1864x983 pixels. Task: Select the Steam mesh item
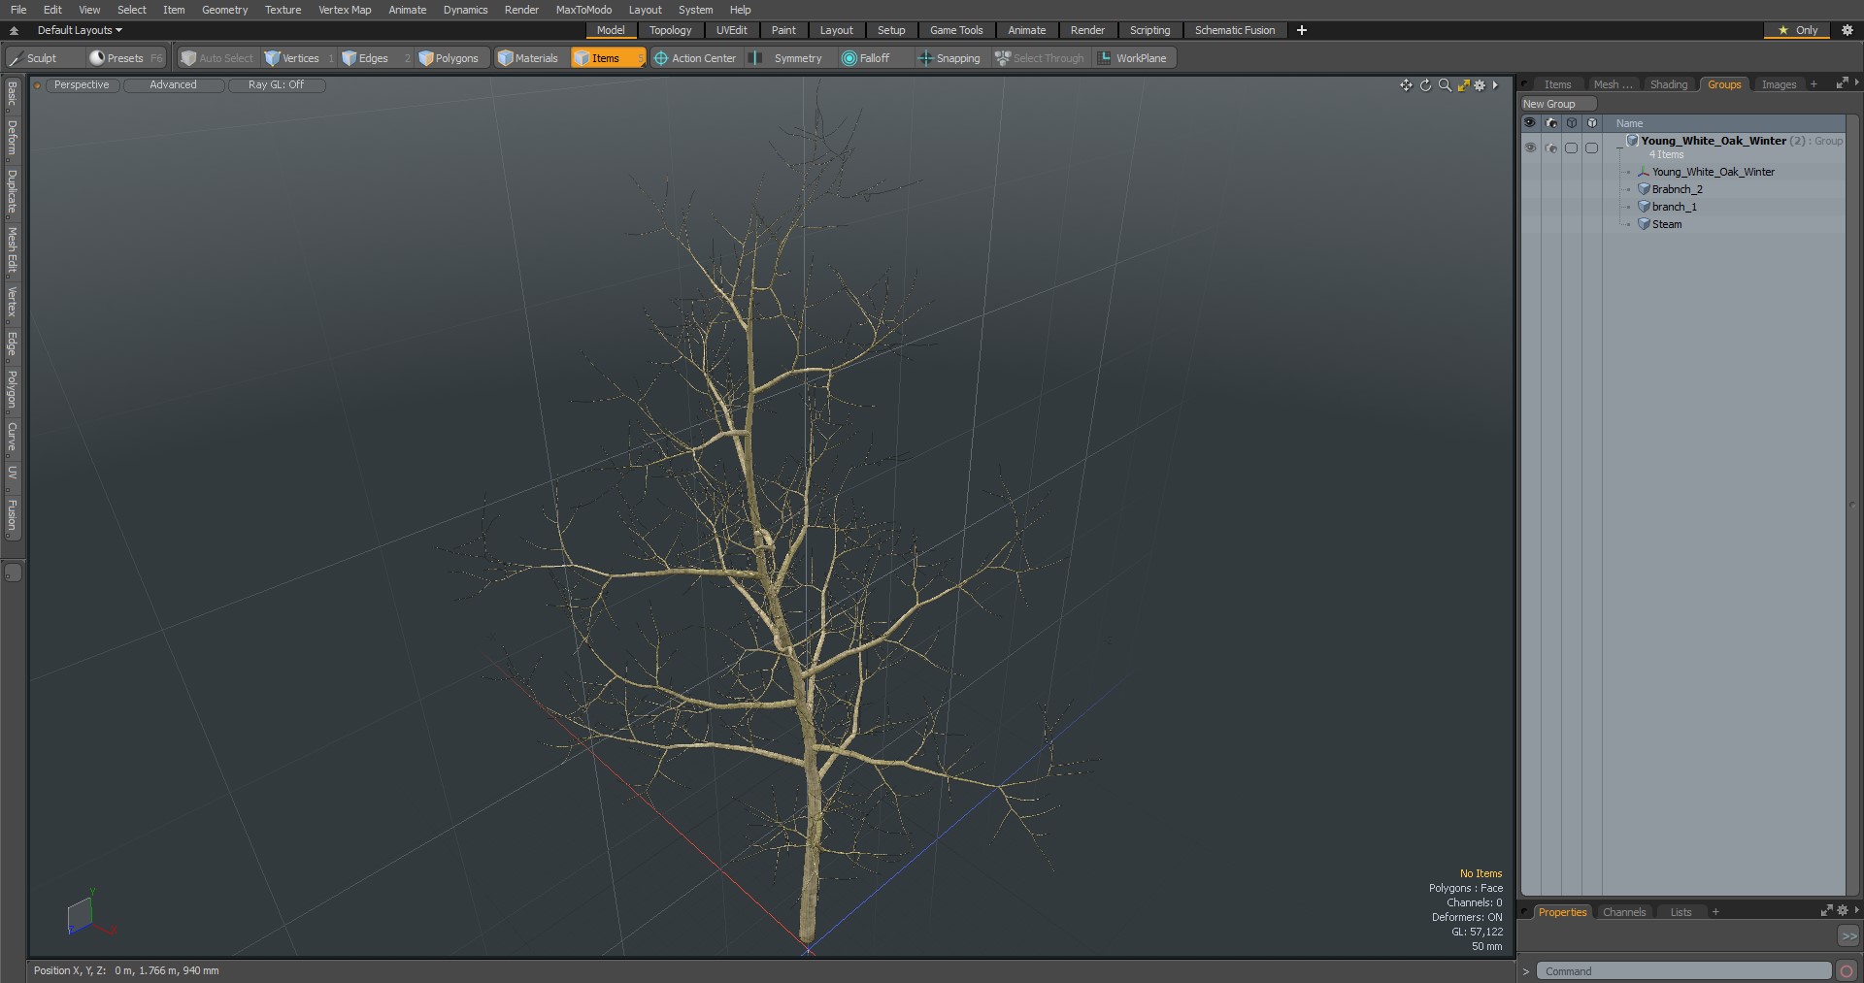click(x=1667, y=224)
